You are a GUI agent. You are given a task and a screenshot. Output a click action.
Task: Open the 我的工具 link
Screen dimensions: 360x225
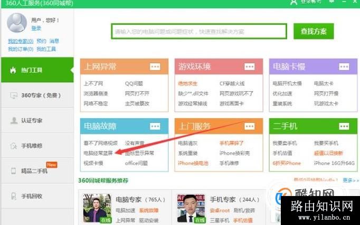pos(46,49)
